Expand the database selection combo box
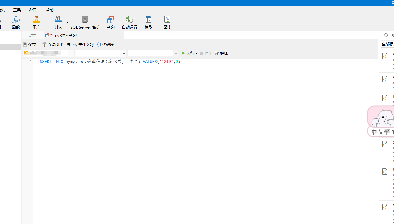 [x=124, y=53]
